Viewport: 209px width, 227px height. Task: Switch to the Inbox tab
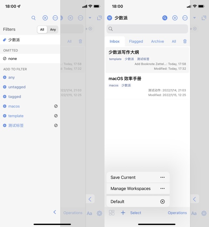tap(114, 42)
